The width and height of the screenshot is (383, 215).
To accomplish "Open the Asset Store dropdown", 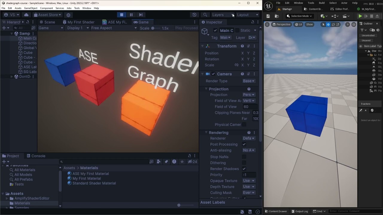I will click(x=47, y=15).
